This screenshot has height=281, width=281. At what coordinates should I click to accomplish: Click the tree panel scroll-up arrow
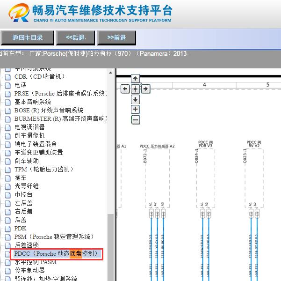tap(110, 73)
